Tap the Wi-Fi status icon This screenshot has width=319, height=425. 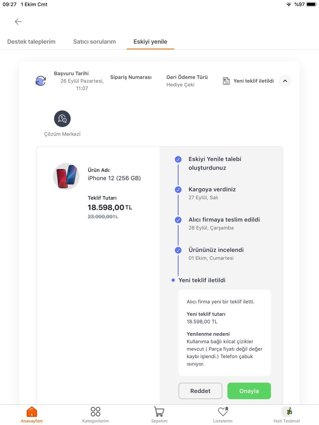(x=289, y=4)
